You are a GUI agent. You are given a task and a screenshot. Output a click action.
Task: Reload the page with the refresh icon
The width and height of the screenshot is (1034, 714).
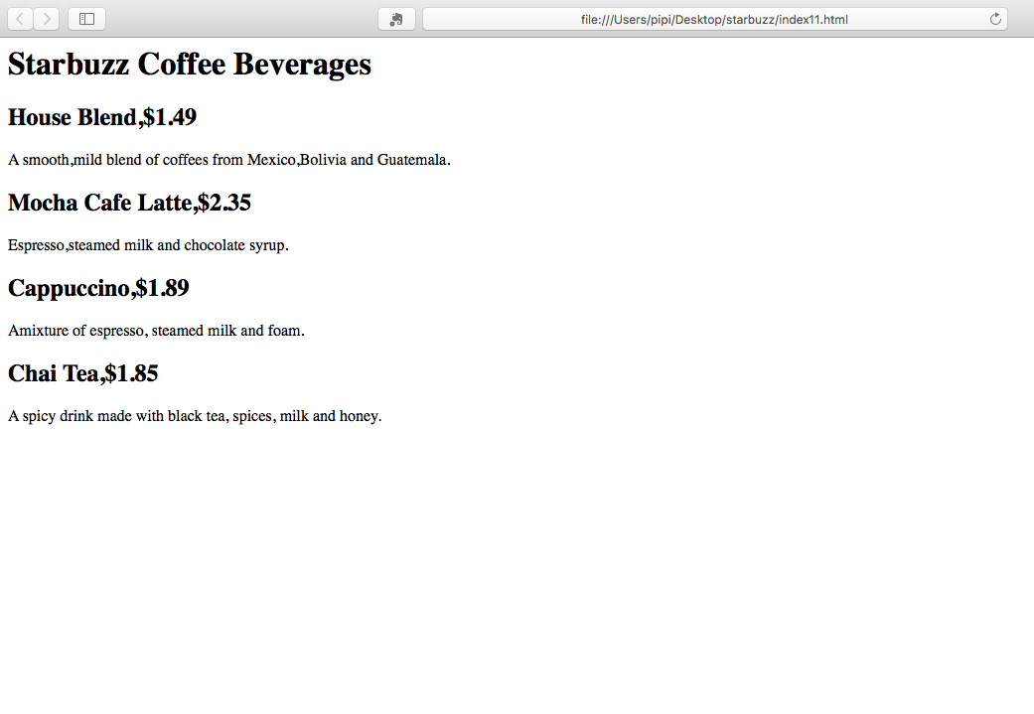[x=995, y=19]
